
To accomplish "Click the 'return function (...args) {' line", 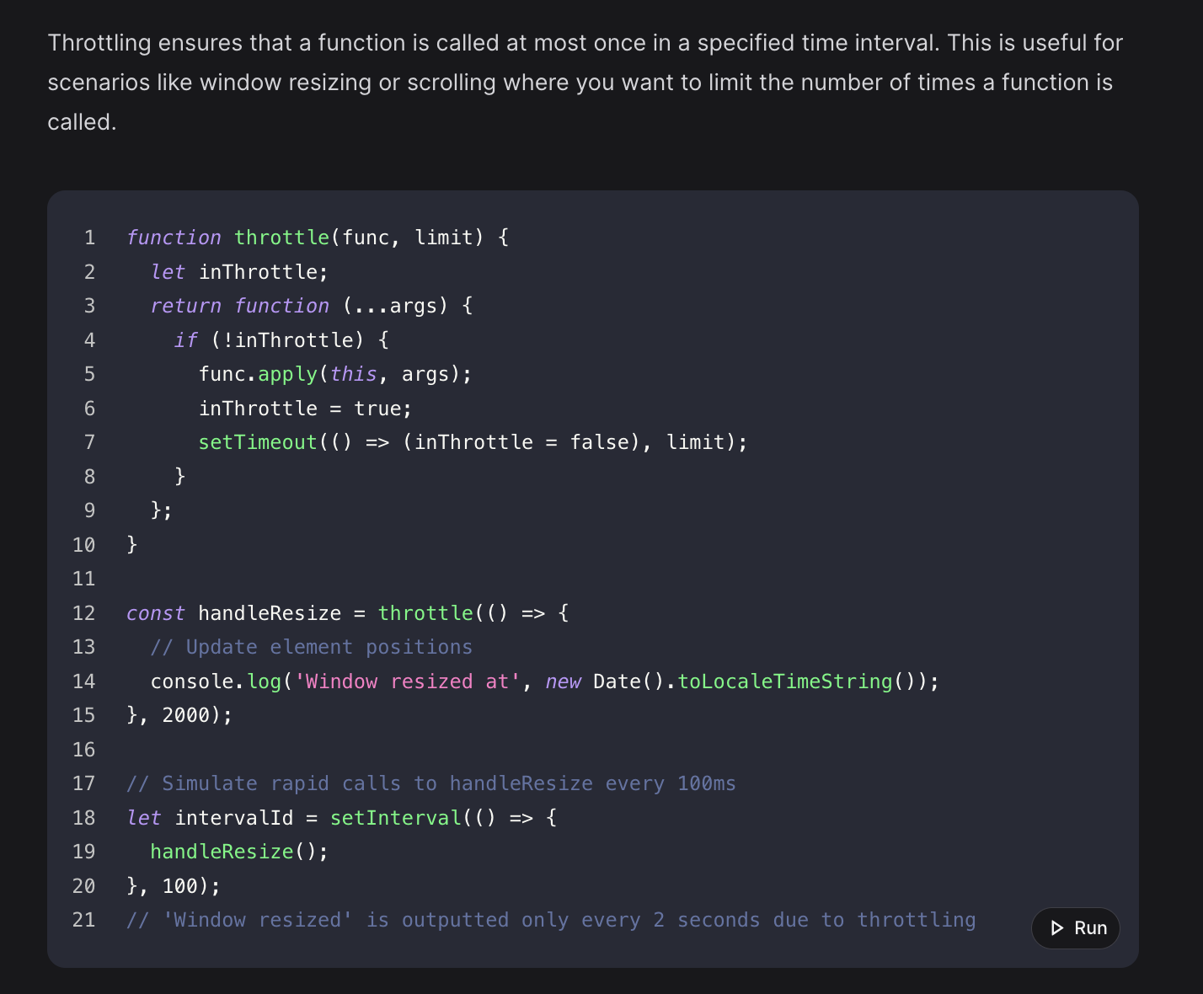I will [x=312, y=306].
